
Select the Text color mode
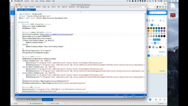pyautogui.click(x=151, y=40)
